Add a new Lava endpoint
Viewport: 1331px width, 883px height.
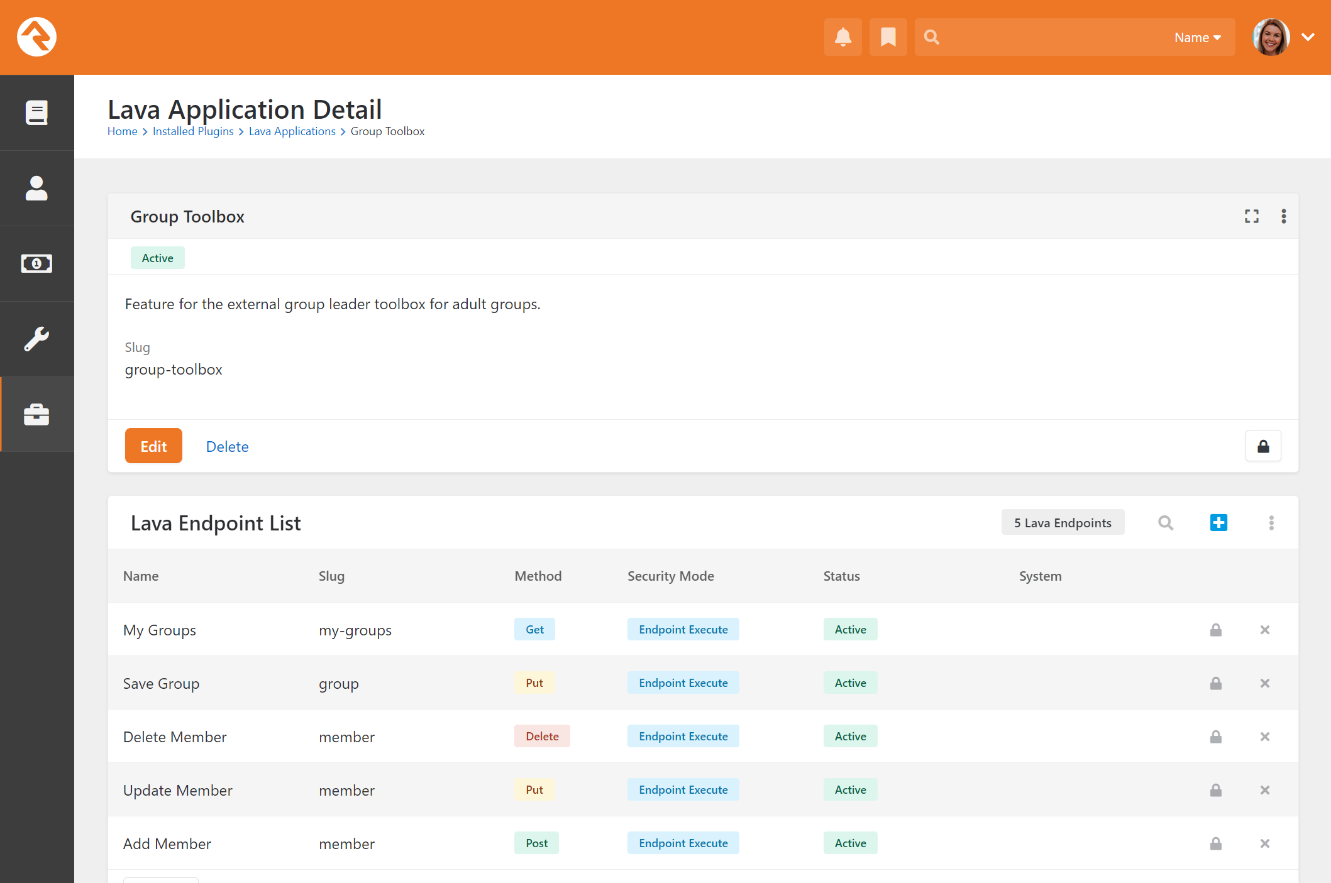(x=1218, y=523)
